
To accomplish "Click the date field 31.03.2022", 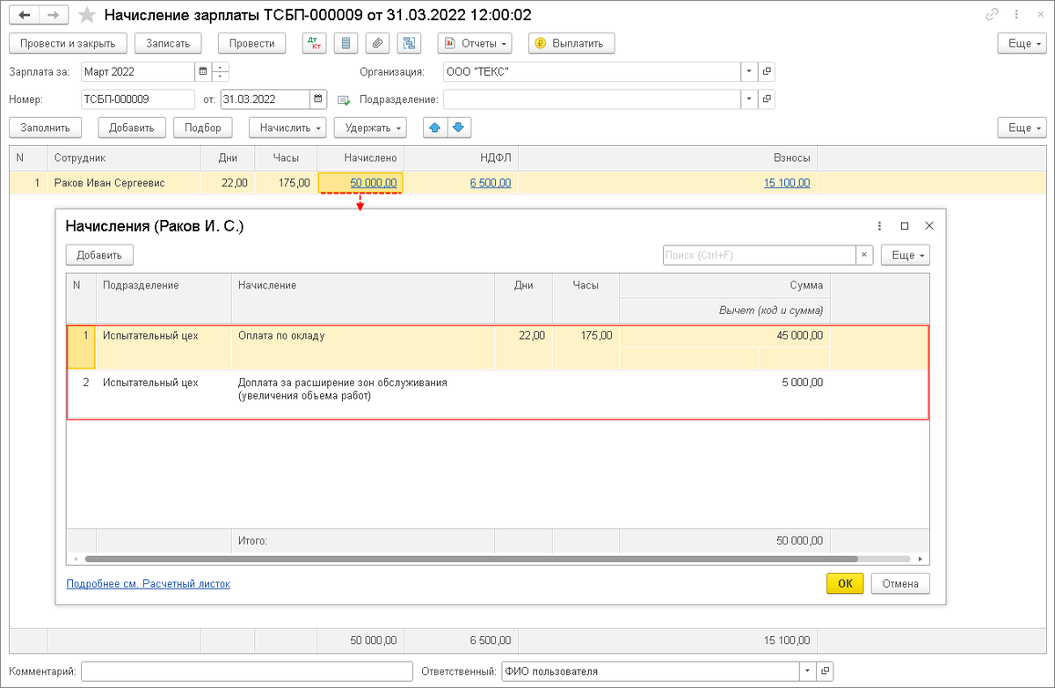I will [x=266, y=99].
